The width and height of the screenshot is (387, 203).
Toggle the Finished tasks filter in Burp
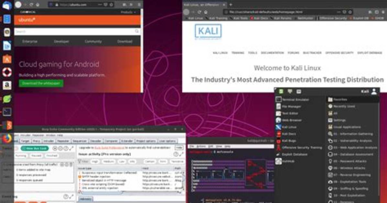point(52,155)
